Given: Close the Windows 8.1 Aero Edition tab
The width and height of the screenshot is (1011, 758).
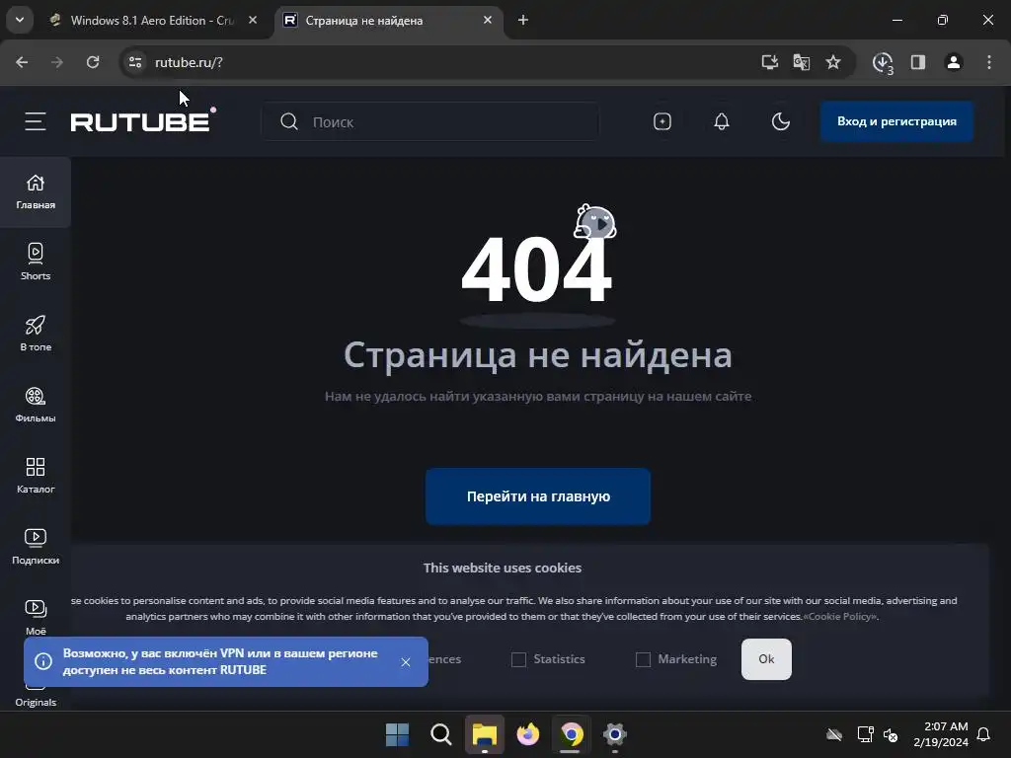Looking at the screenshot, I should pos(253,20).
